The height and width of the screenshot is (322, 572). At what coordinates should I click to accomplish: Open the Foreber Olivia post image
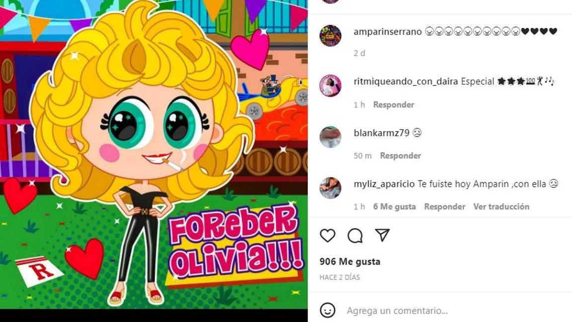[x=153, y=155]
